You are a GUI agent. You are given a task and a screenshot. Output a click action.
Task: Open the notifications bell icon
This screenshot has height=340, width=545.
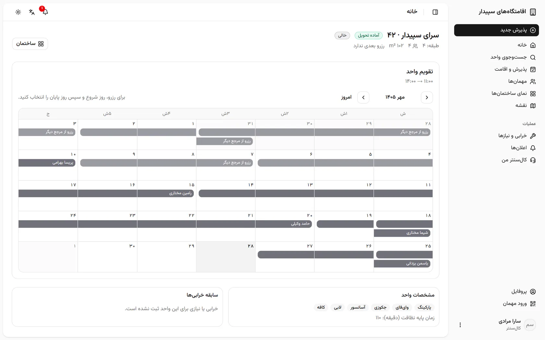point(45,12)
